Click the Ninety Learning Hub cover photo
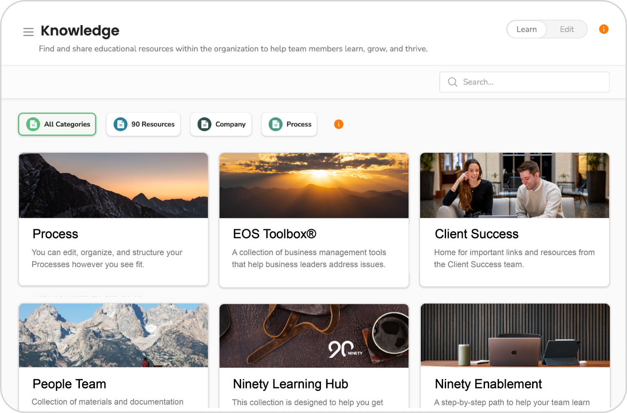Viewport: 627px width, 413px height. pos(314,336)
